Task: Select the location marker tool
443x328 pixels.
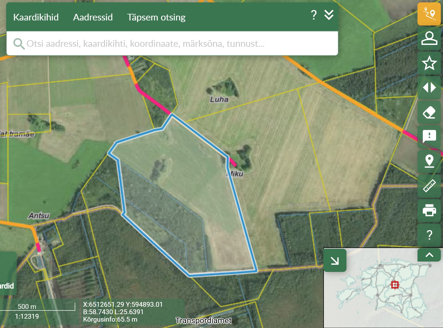Action: coord(429,161)
